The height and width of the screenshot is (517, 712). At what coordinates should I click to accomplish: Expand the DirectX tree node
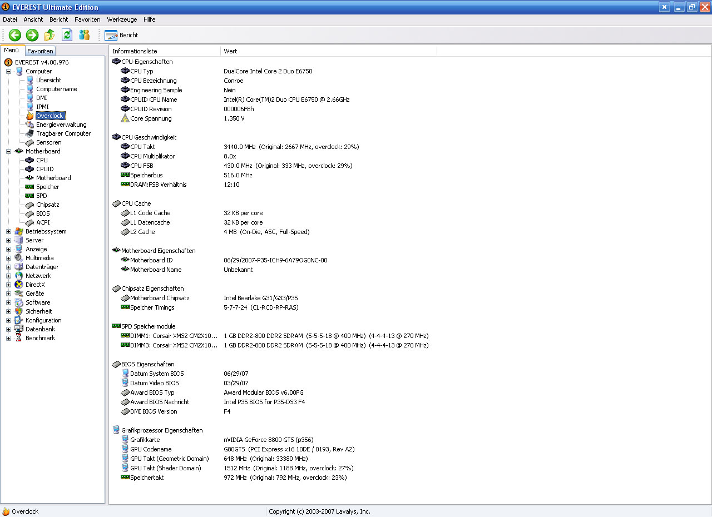tap(8, 285)
